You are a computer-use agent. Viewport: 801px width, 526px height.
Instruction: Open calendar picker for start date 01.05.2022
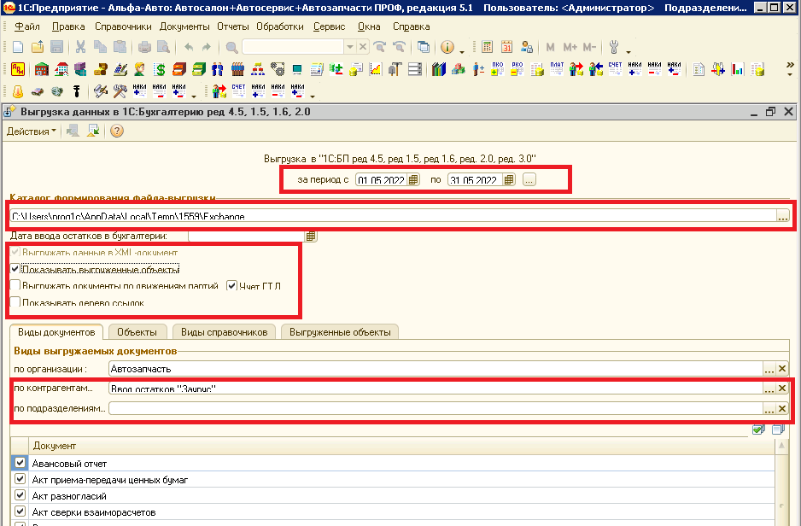[x=414, y=180]
